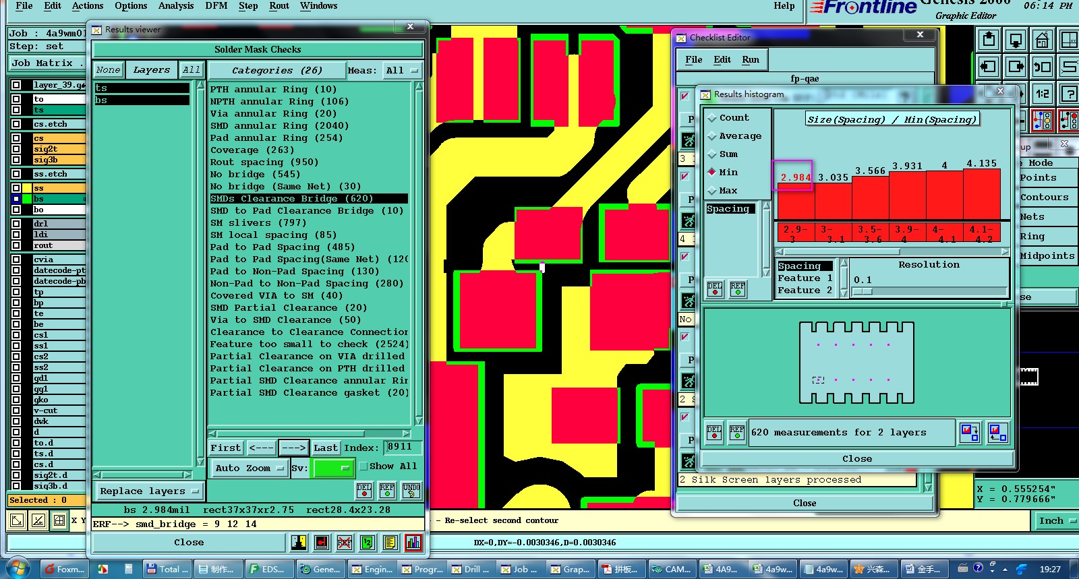Click the traffic-light net icon with blue dots
This screenshot has width=1079, height=579.
coord(1043,121)
